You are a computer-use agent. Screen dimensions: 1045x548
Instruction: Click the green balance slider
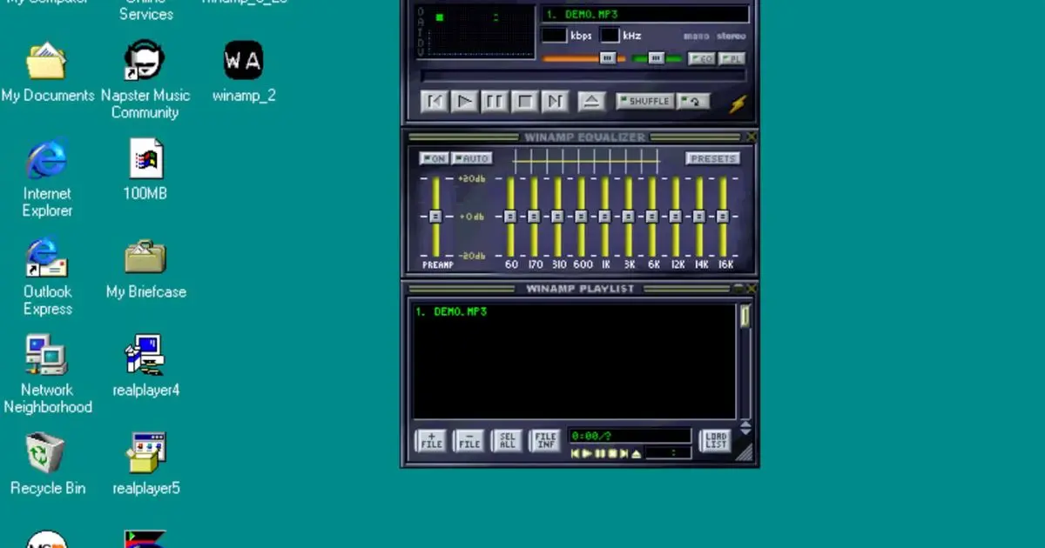[656, 58]
